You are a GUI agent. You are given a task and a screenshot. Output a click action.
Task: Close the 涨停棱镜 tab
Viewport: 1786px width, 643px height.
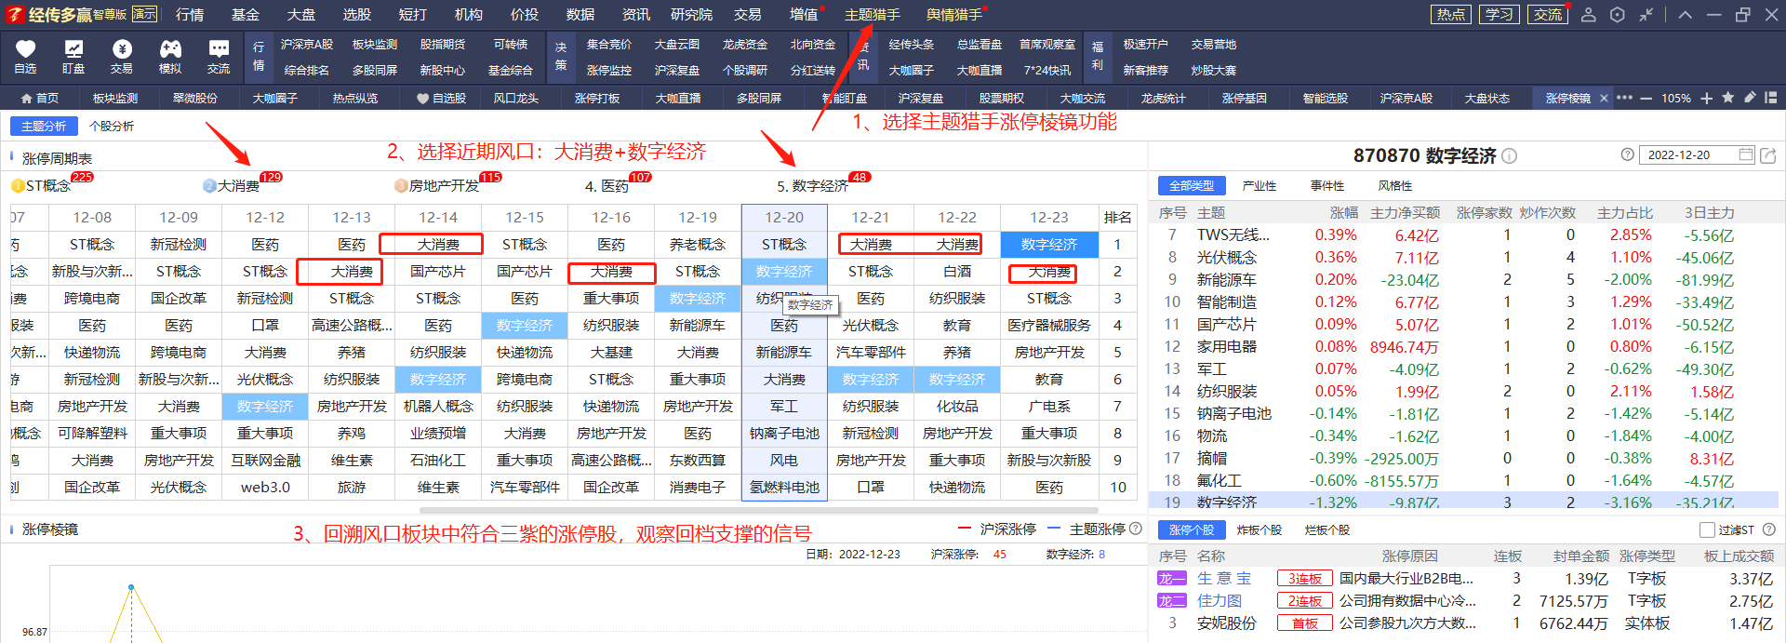1604,98
